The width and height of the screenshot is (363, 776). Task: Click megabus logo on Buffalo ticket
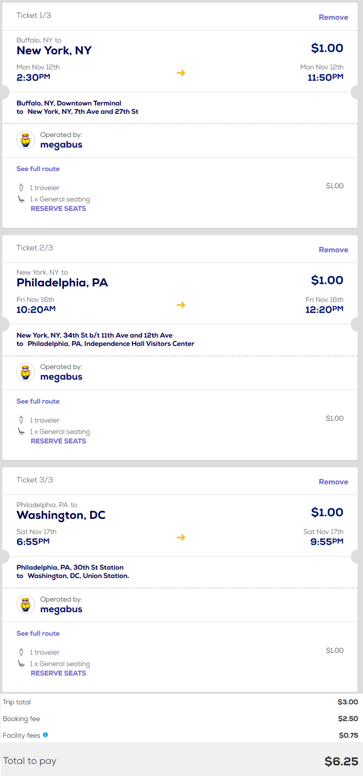tap(25, 140)
